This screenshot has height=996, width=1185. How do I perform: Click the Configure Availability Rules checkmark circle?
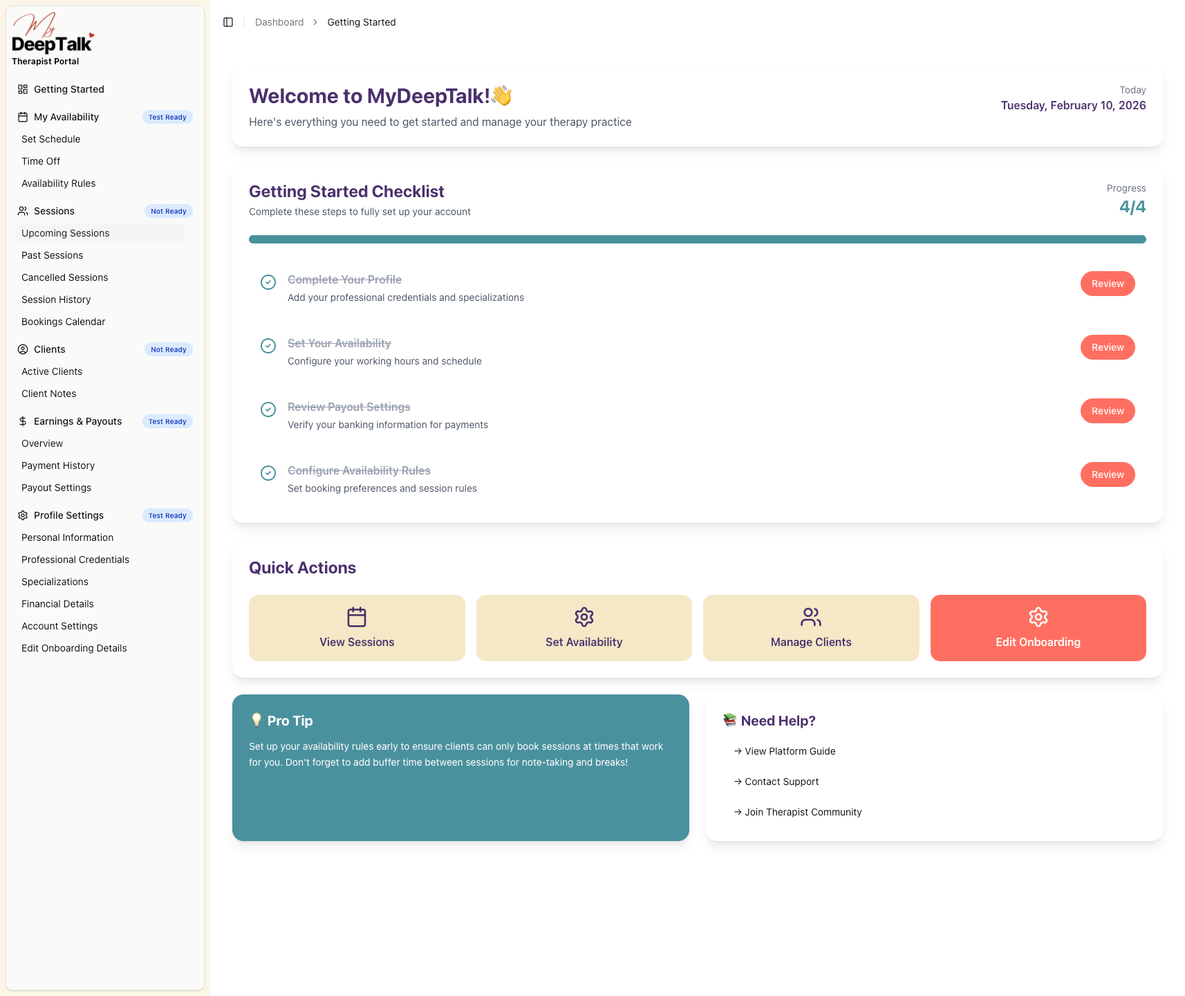pos(268,473)
